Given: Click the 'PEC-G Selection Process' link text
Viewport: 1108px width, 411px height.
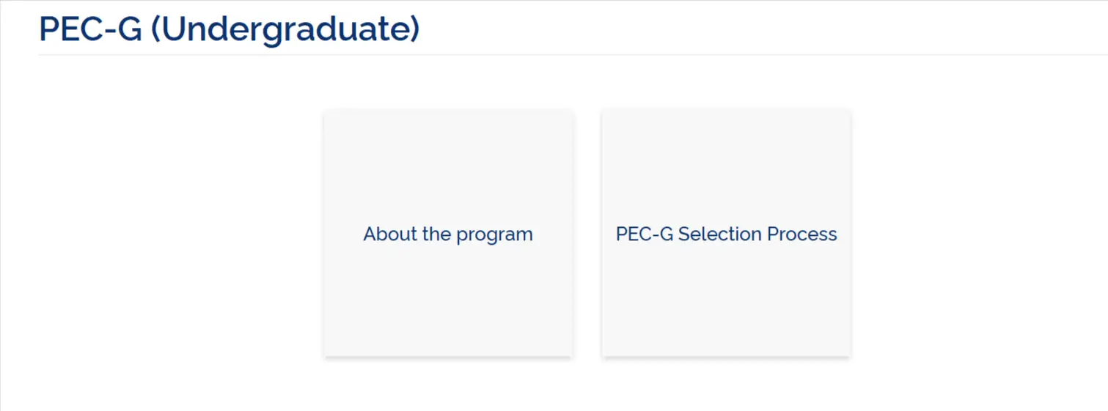Looking at the screenshot, I should [726, 234].
